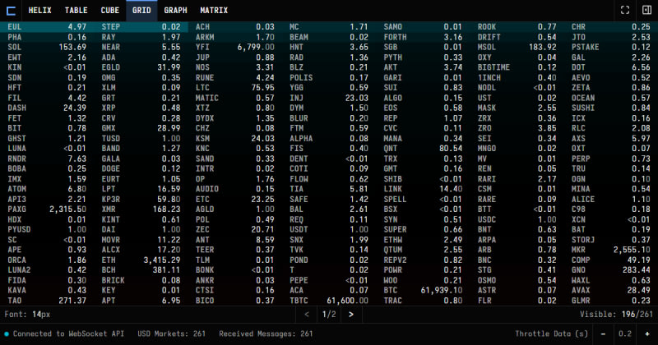Click the WebSocket connection status indicator
Viewport: 658px width, 345px height.
click(7, 333)
